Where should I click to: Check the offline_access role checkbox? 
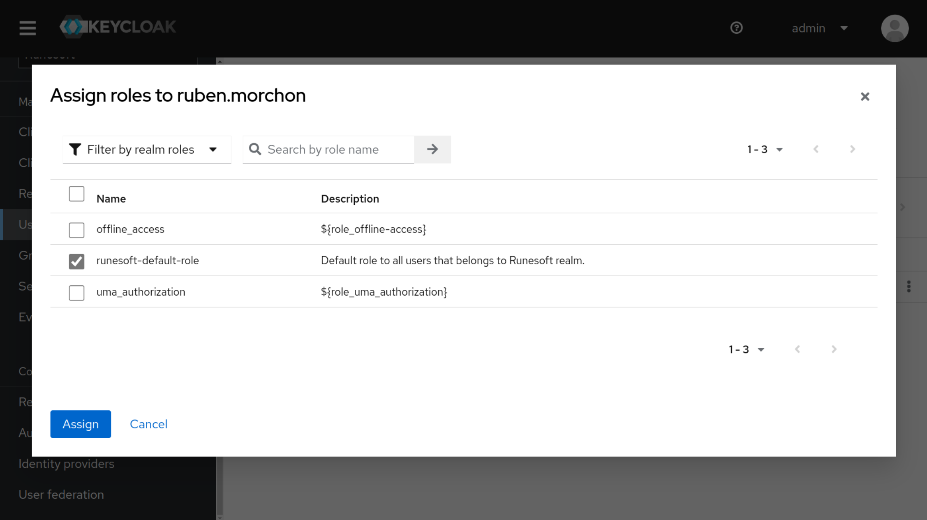click(76, 230)
